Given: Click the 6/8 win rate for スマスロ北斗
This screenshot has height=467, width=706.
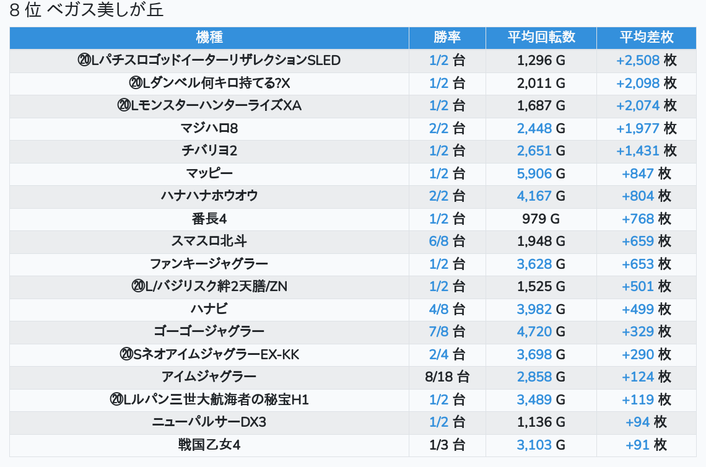Looking at the screenshot, I should point(438,241).
